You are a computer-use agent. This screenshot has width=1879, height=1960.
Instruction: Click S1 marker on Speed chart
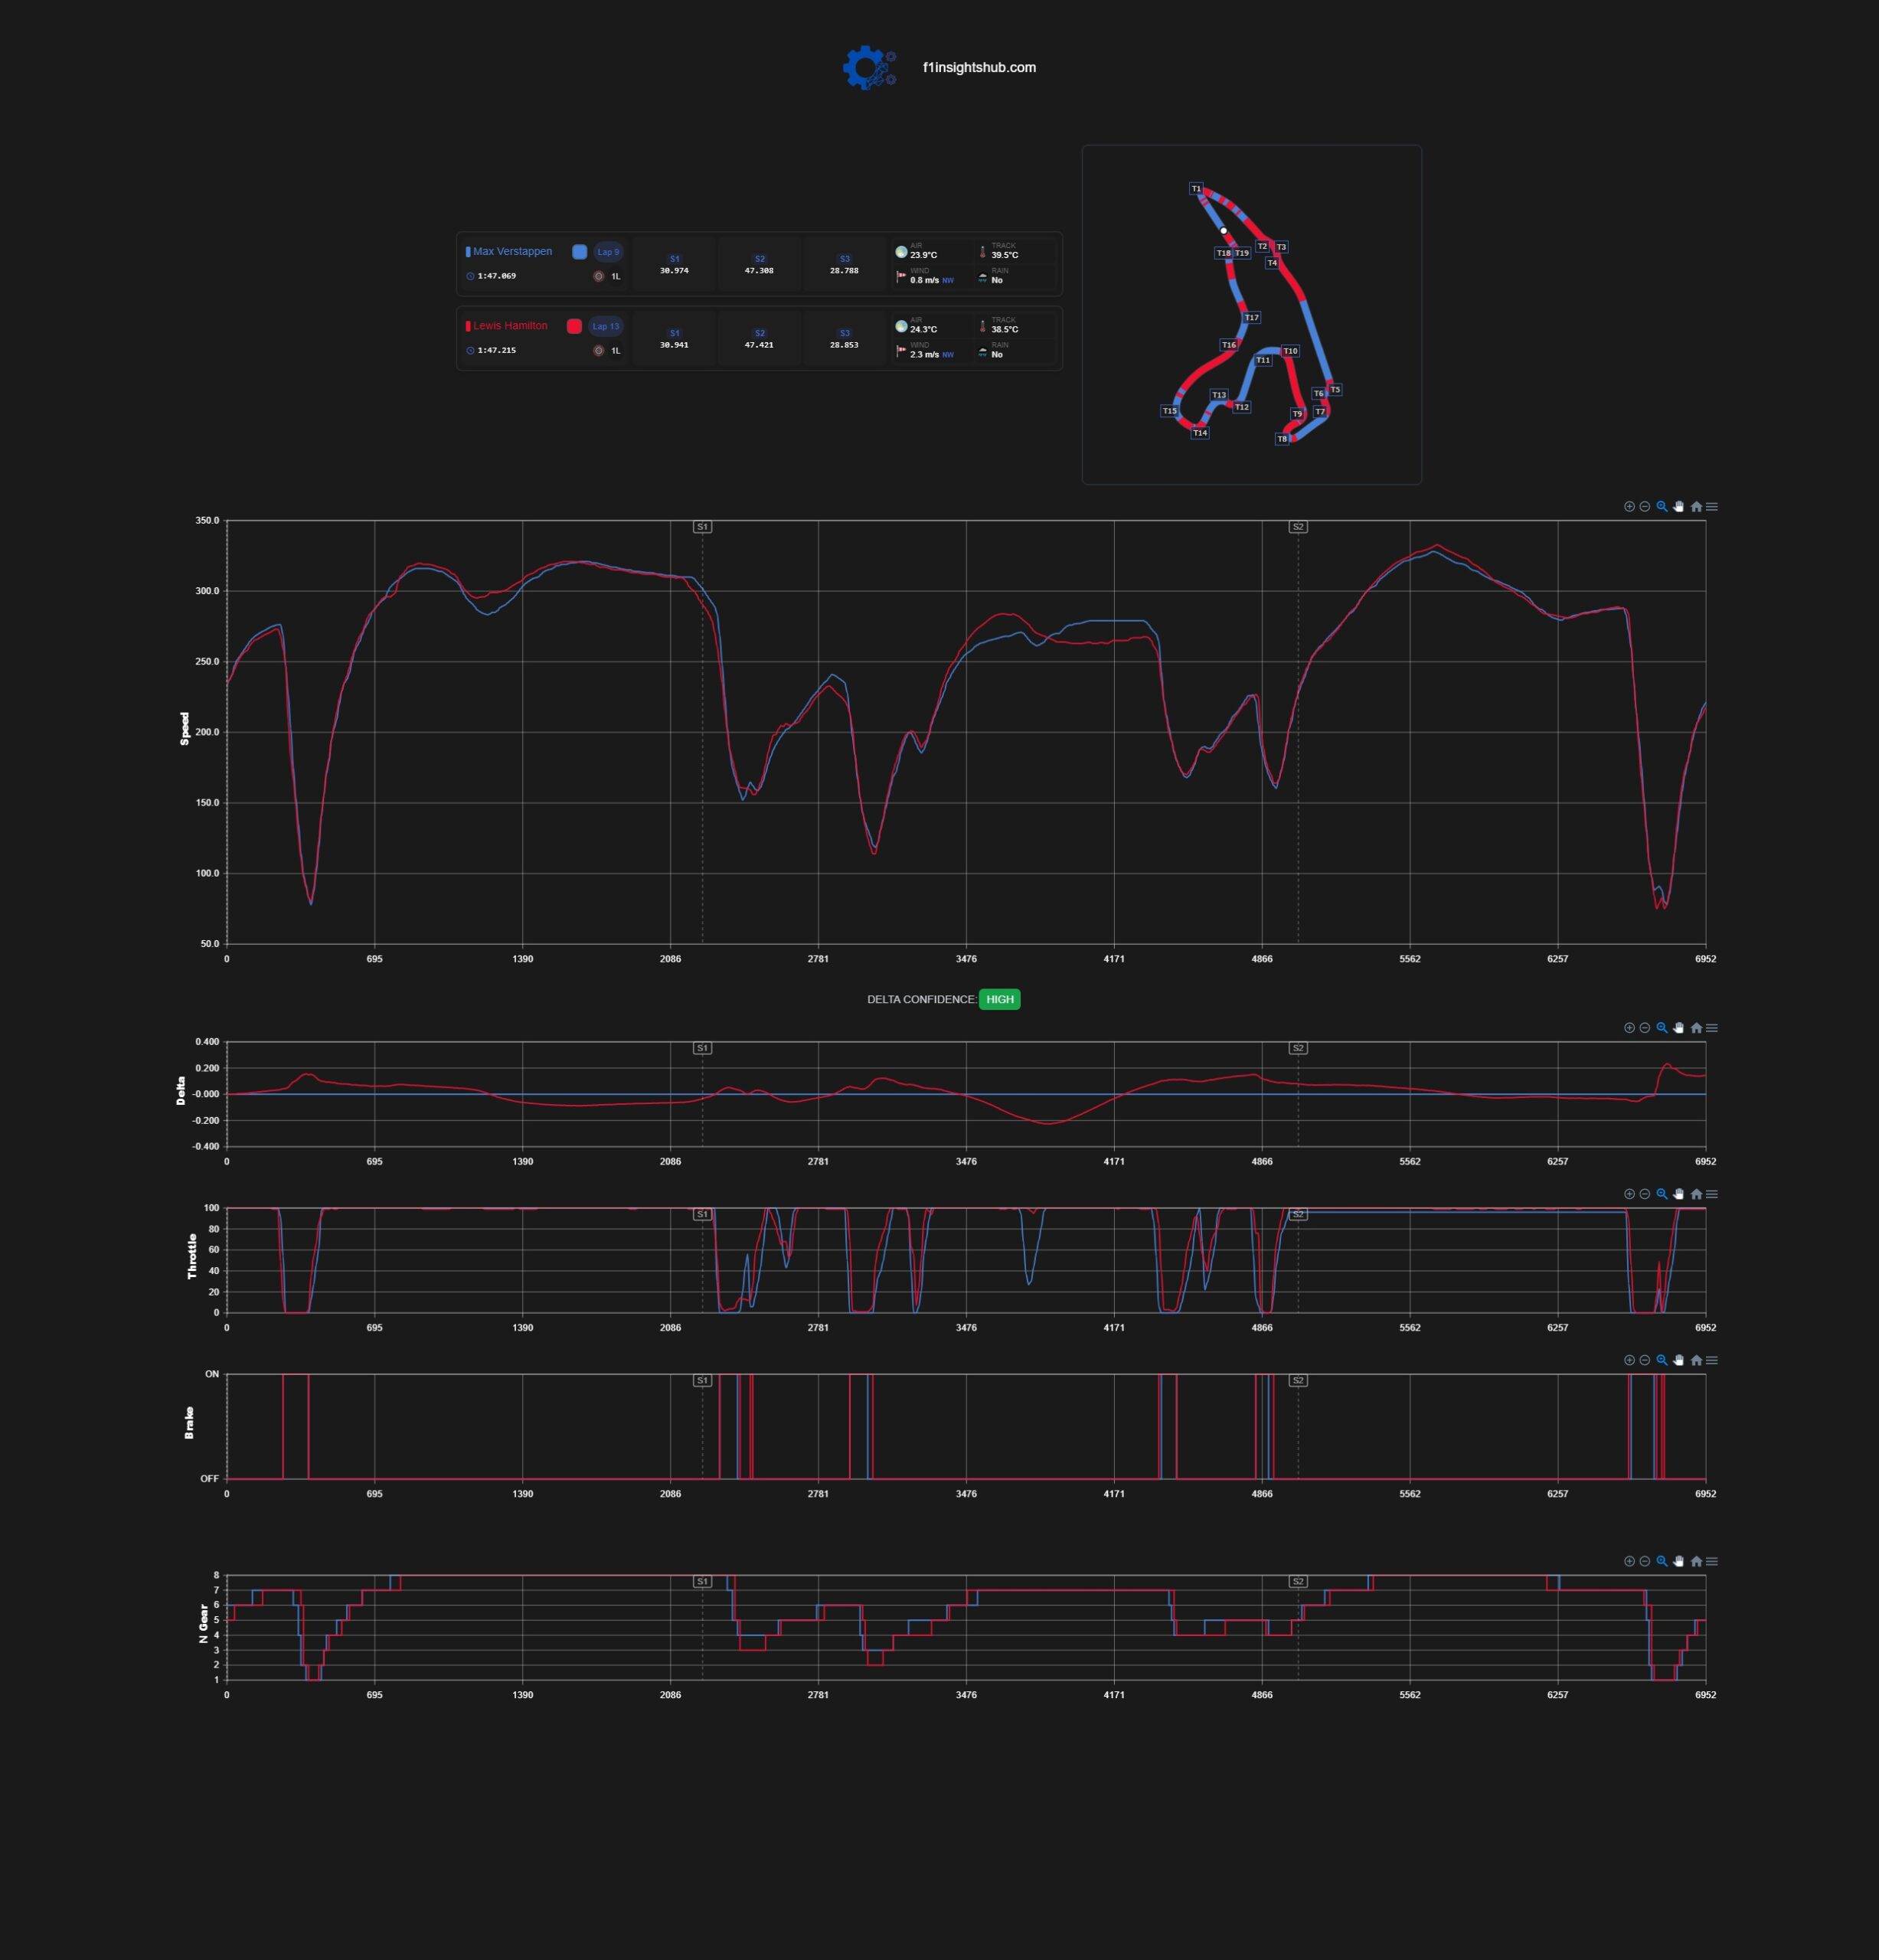702,527
